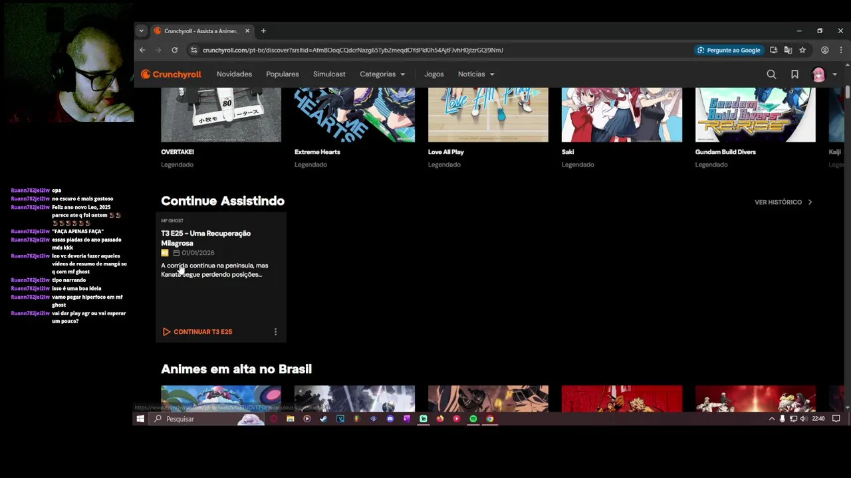This screenshot has width=851, height=478.
Task: Open the Saki anime thumbnail
Action: click(622, 114)
